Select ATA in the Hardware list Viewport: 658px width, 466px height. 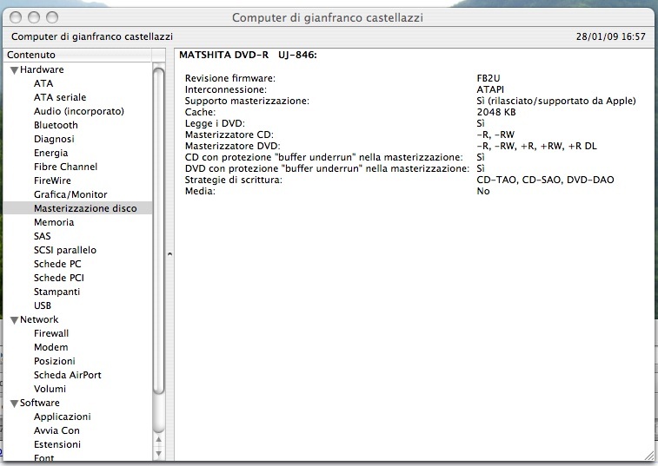43,83
